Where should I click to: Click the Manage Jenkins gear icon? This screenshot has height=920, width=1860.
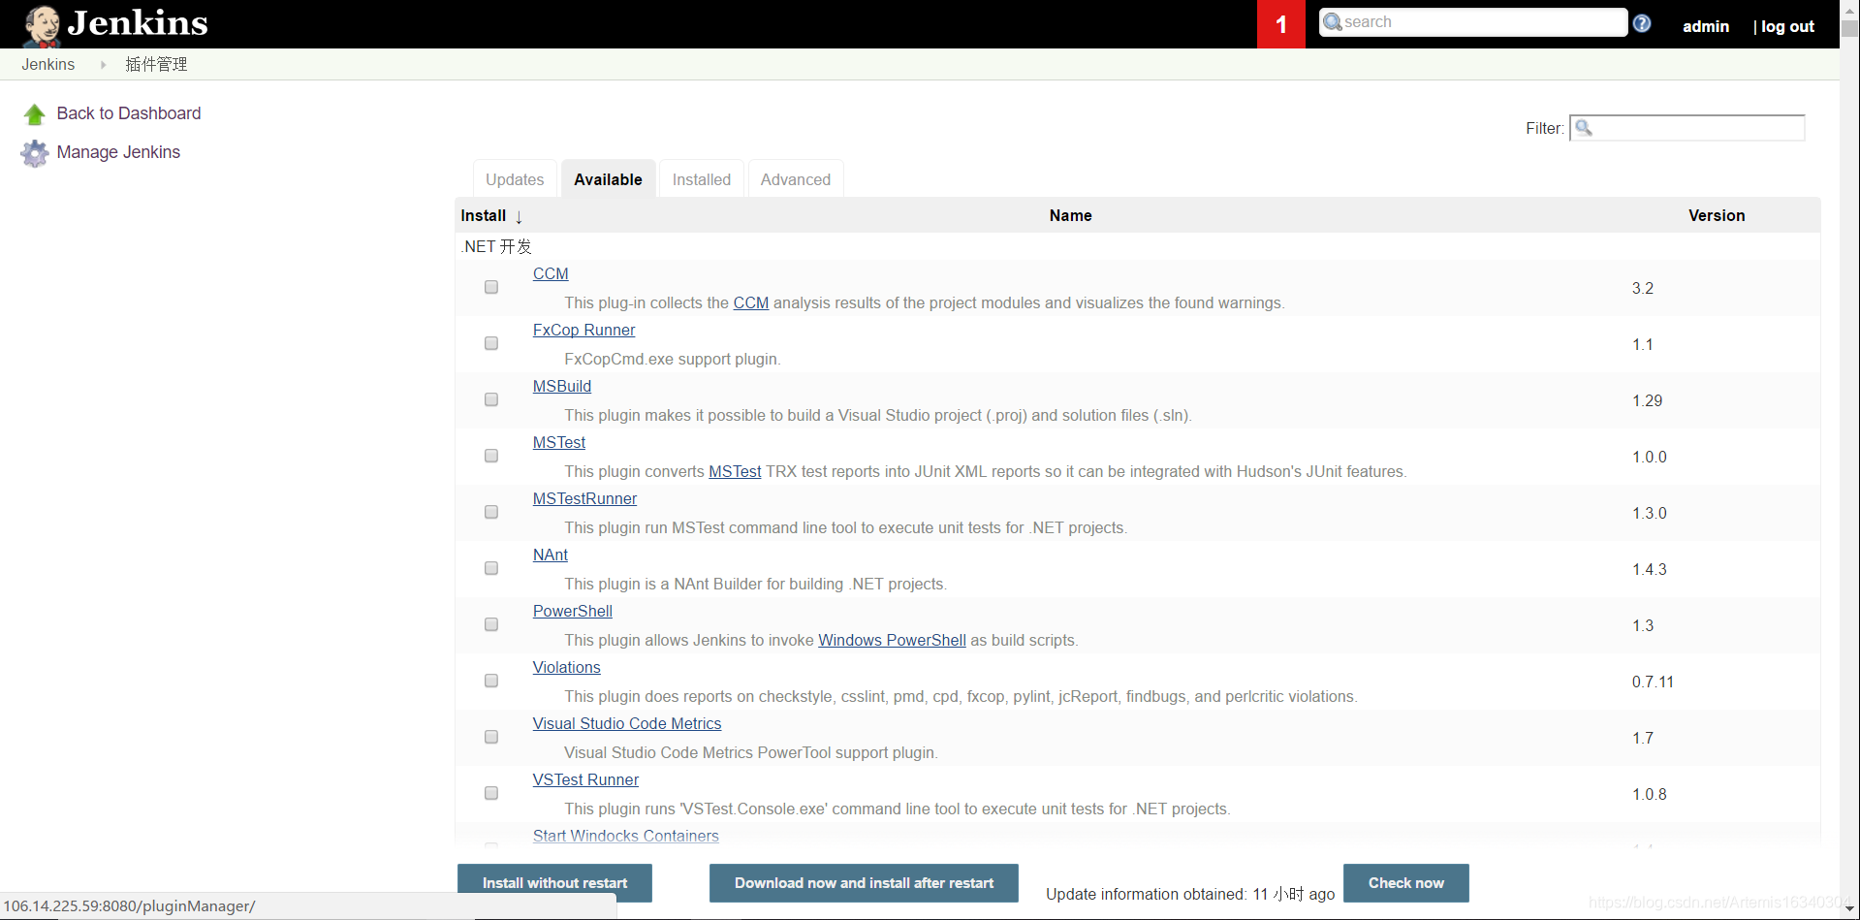coord(35,153)
